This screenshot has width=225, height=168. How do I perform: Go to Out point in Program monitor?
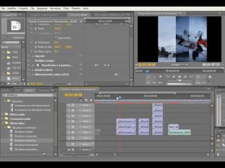pos(154,83)
